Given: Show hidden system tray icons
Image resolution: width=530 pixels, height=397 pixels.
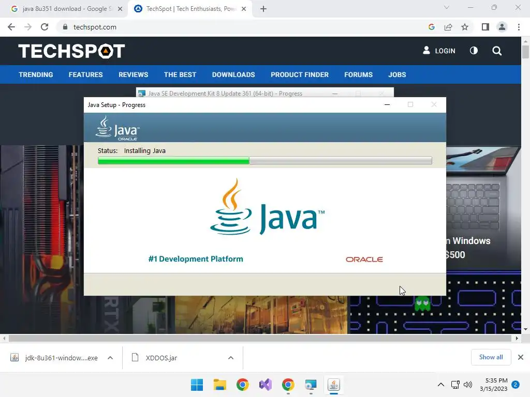Looking at the screenshot, I should tap(441, 385).
